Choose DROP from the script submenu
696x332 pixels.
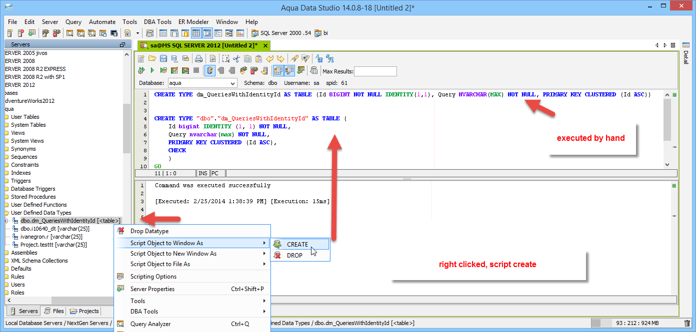coord(300,256)
